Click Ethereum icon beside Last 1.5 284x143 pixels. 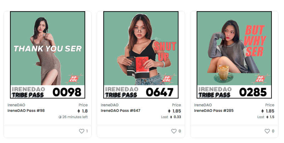coord(267,117)
